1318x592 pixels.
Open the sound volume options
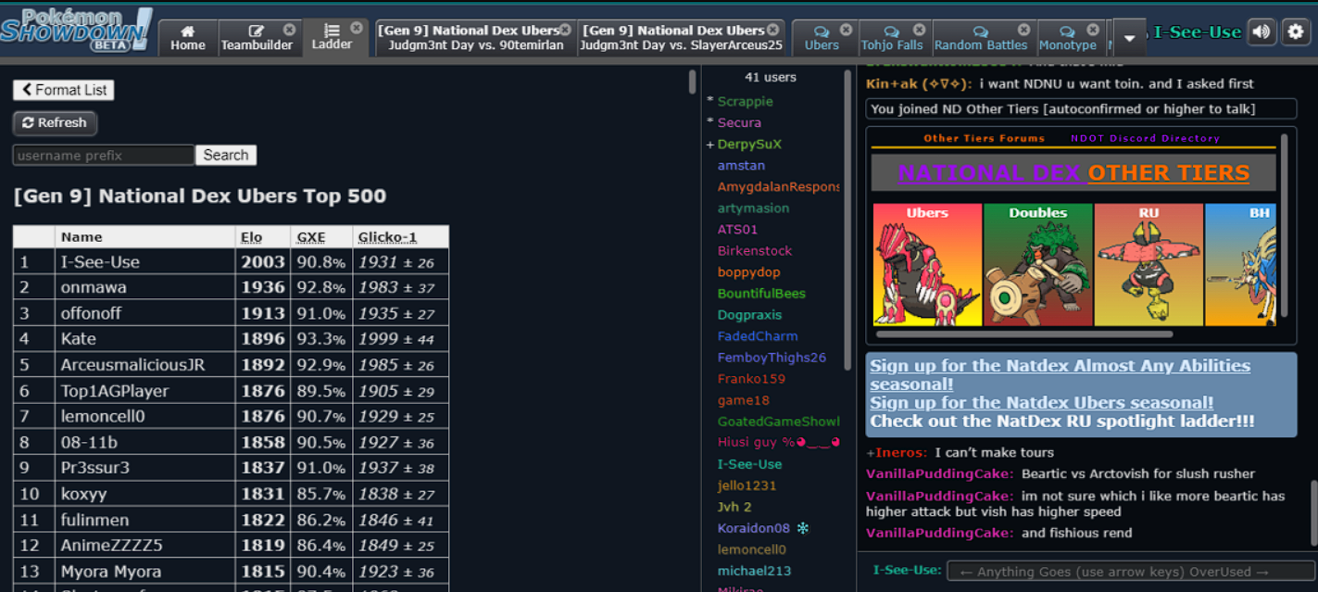tap(1262, 32)
